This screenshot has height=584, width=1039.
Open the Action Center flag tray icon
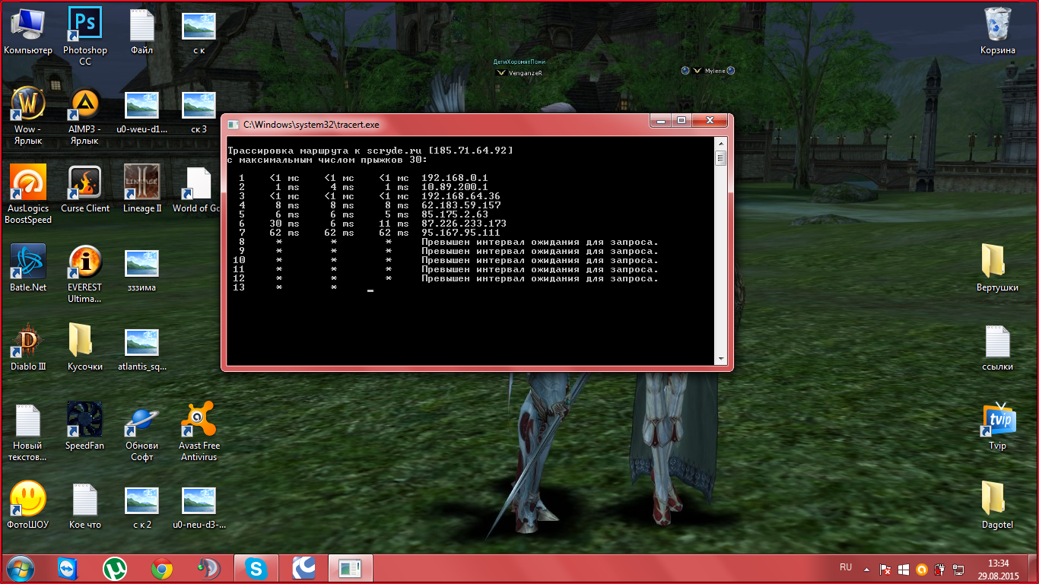coord(885,569)
